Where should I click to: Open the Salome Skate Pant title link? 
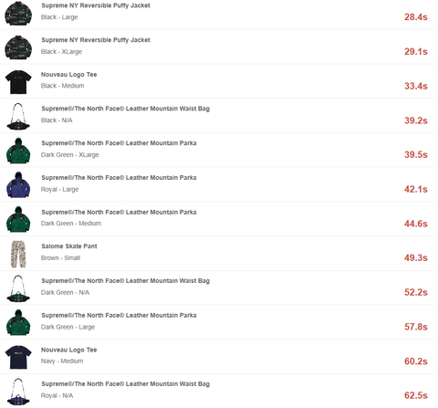click(69, 246)
